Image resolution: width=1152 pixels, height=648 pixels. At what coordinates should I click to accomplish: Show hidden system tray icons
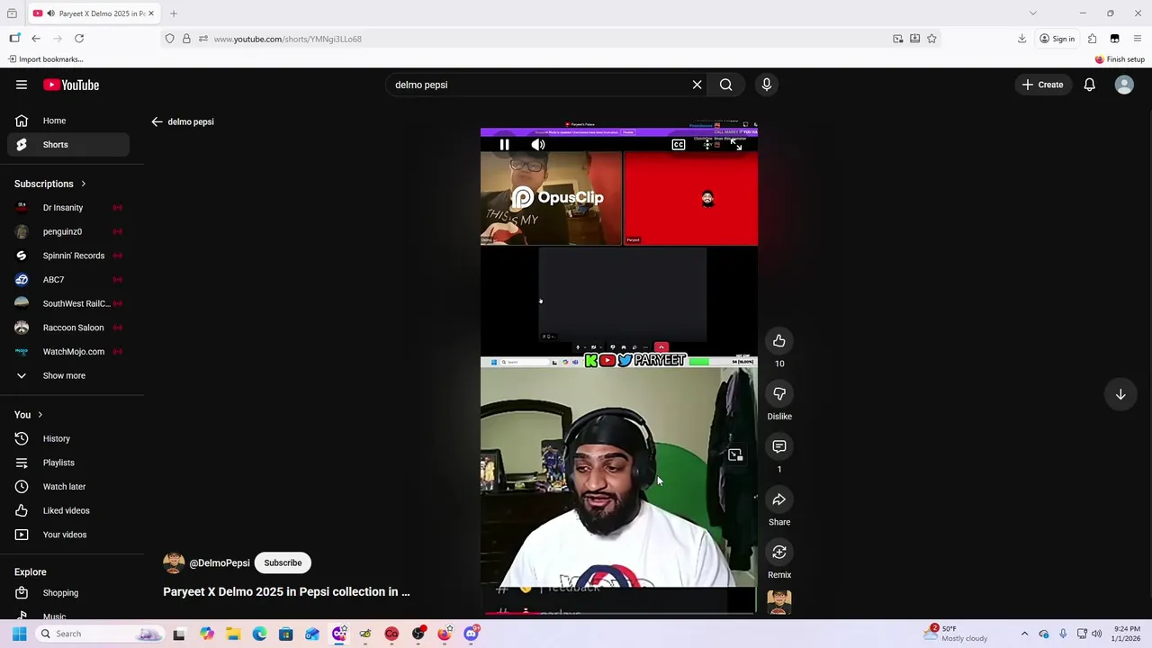(x=1024, y=634)
